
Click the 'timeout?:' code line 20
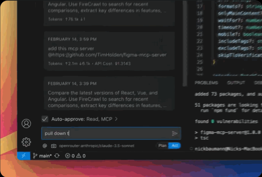pyautogui.click(x=240, y=27)
